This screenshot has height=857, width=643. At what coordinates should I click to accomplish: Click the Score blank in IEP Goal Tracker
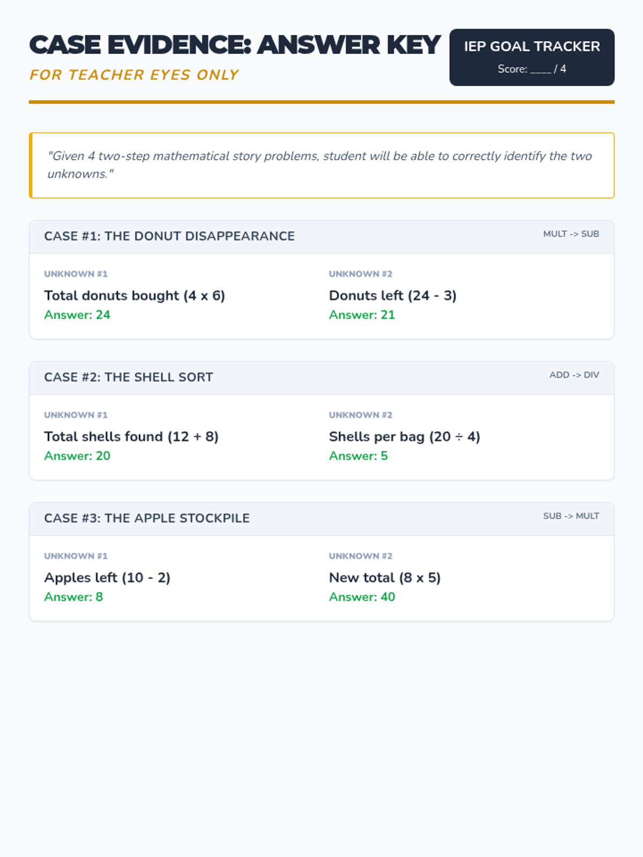541,70
